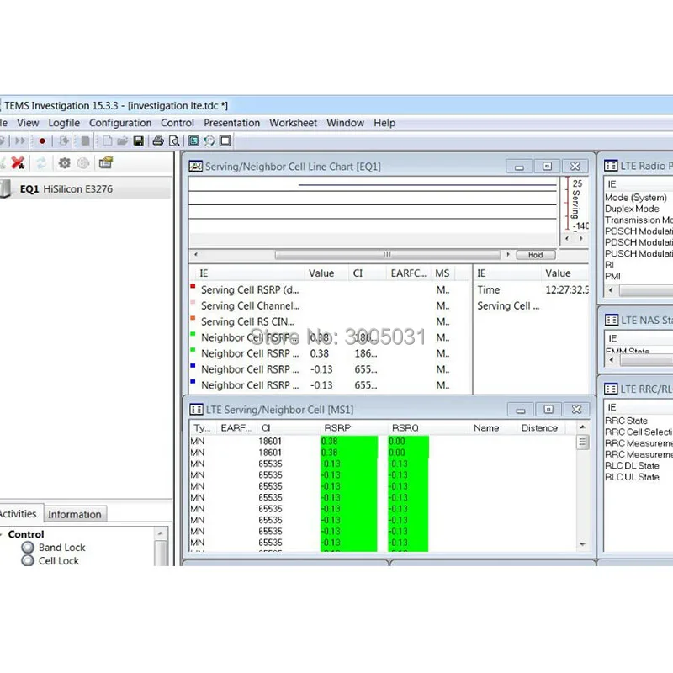Click the stop recording square icon
This screenshot has width=673, height=673.
pos(86,140)
